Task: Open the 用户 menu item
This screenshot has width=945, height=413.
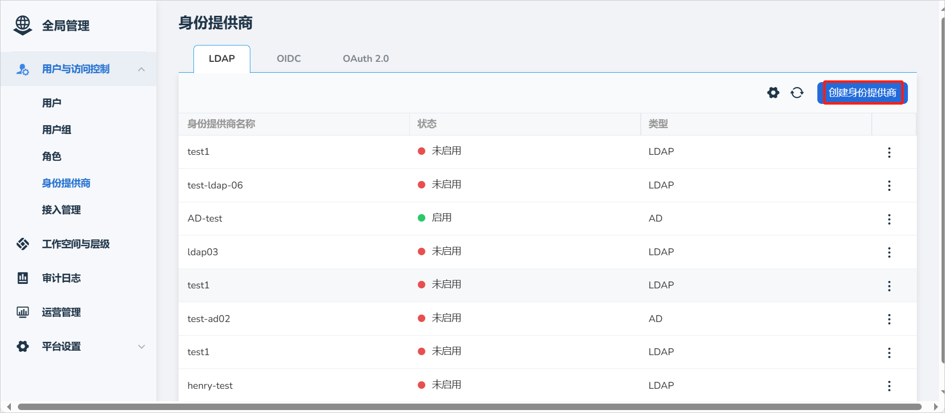Action: 51,103
